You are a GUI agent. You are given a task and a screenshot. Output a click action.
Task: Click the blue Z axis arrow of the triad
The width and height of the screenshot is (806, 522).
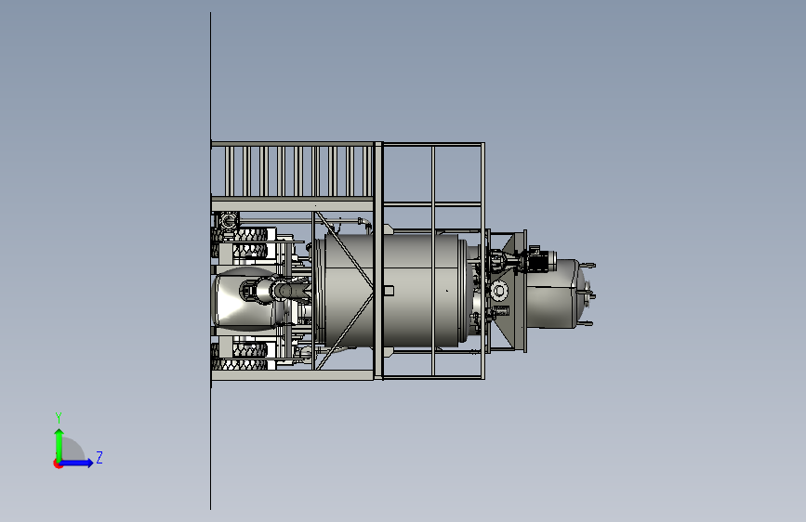77,463
